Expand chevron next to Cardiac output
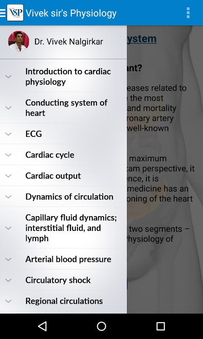 click(8, 176)
